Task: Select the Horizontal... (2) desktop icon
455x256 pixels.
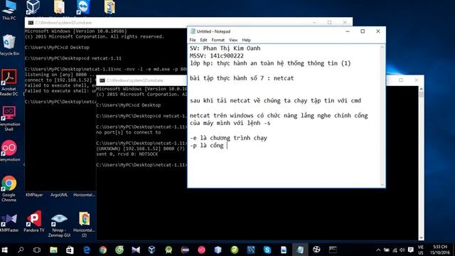Action: pyautogui.click(x=84, y=225)
